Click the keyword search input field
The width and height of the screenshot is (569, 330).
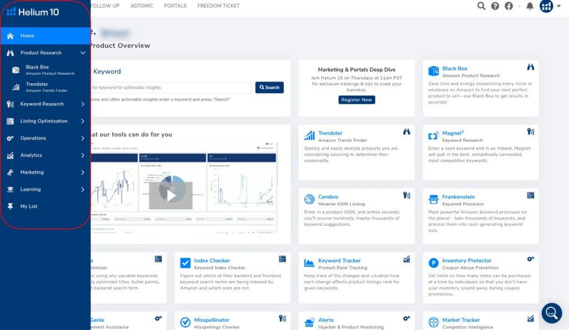coord(171,87)
